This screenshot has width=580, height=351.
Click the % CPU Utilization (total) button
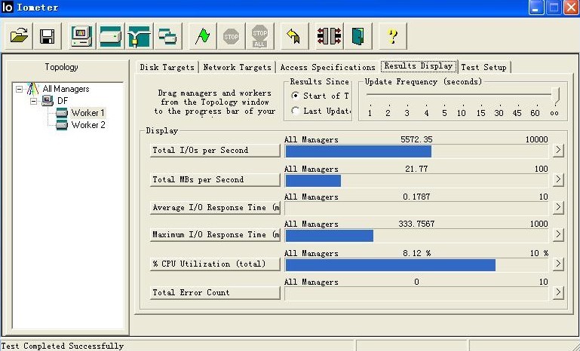coord(215,264)
